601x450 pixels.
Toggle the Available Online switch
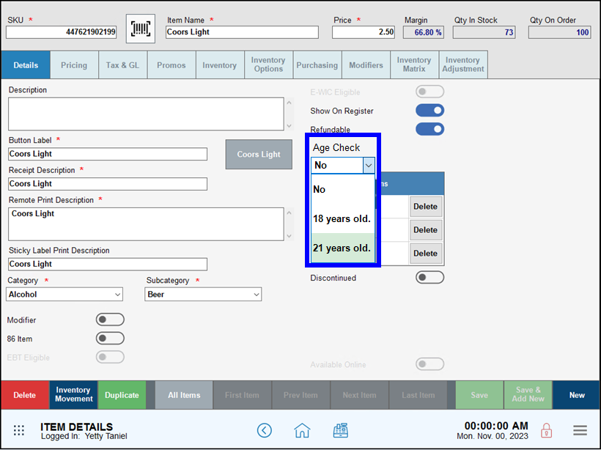pos(429,364)
